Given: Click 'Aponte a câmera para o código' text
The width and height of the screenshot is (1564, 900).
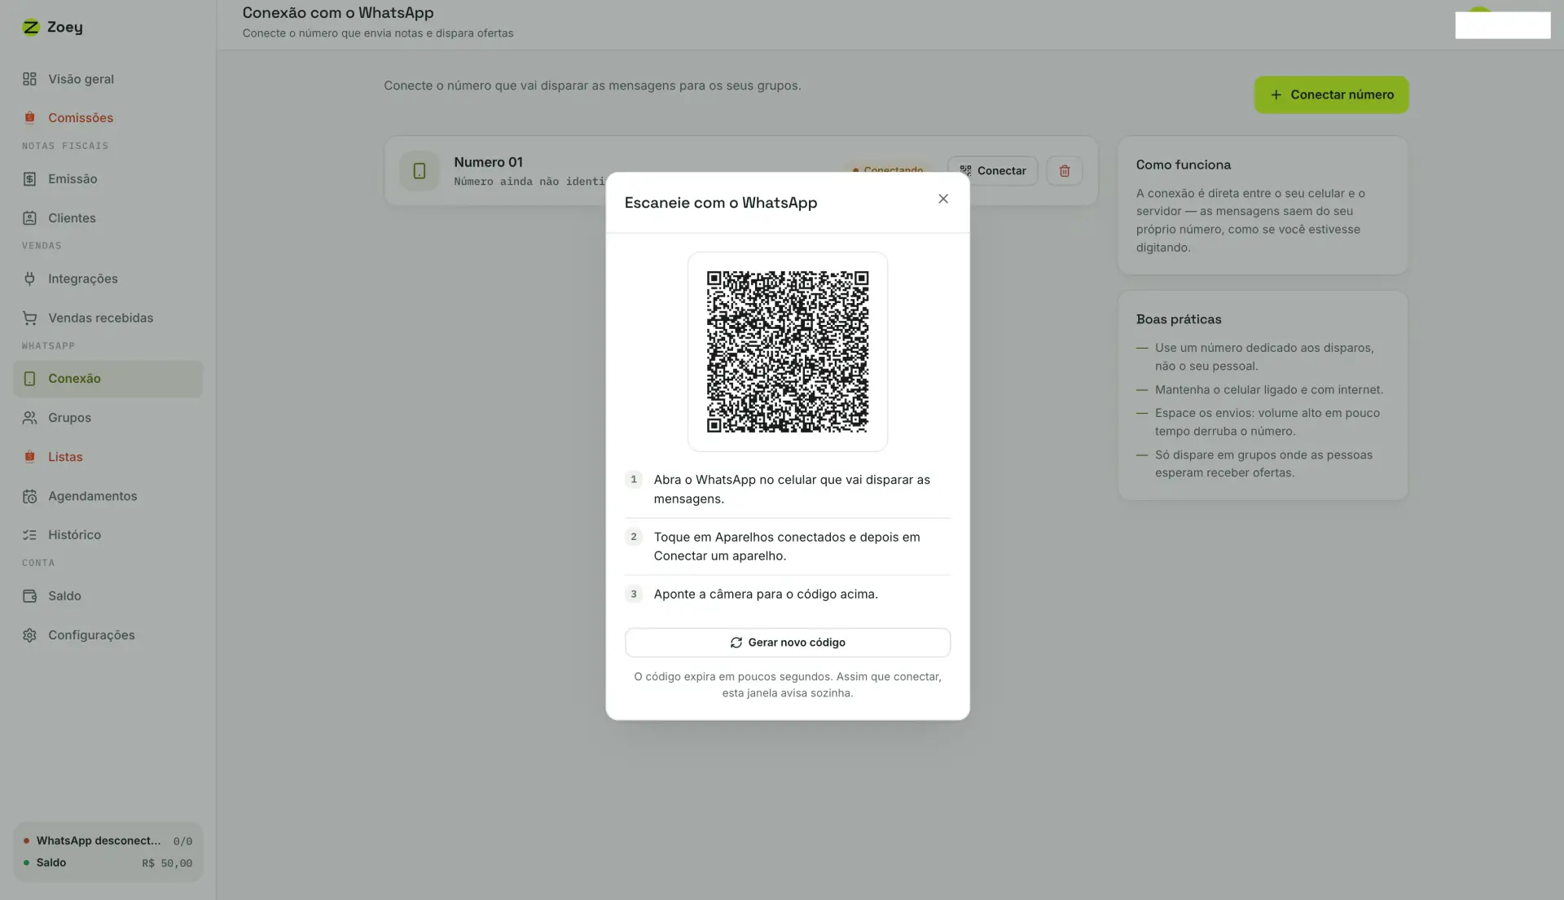Looking at the screenshot, I should click(766, 595).
